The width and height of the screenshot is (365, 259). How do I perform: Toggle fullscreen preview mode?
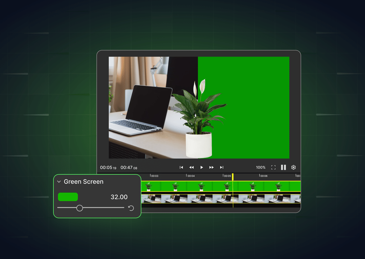pyautogui.click(x=273, y=167)
